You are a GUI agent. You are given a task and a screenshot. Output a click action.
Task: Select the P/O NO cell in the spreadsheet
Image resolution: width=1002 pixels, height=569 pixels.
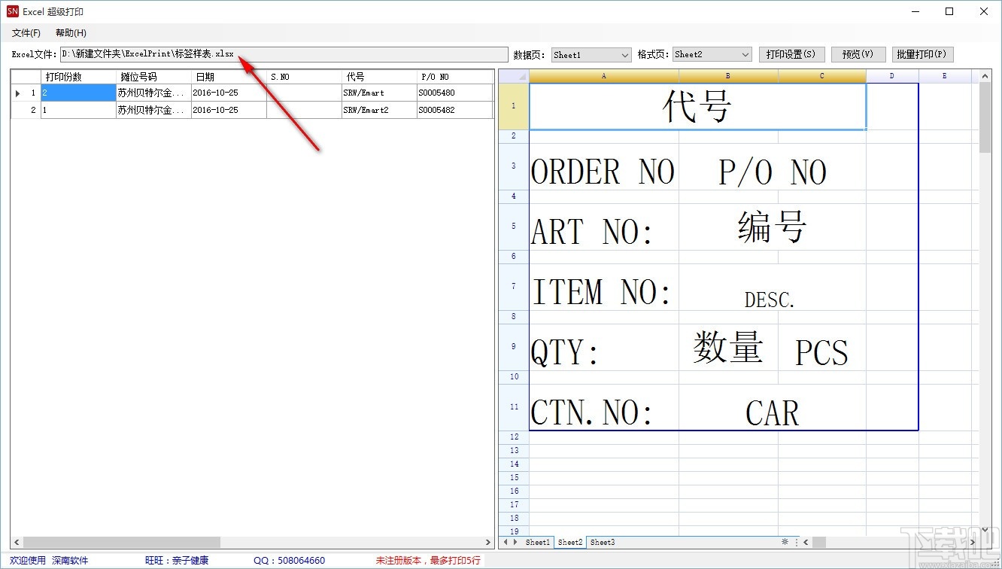click(x=773, y=166)
